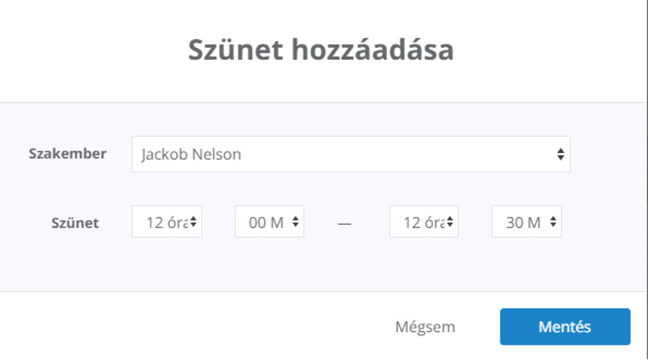Open the break end hour dropdown

[x=424, y=222]
